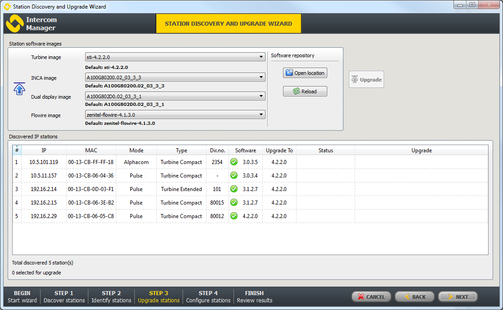Screen dimensions: 503x310
Task: Click the Next button
Action: click(457, 297)
